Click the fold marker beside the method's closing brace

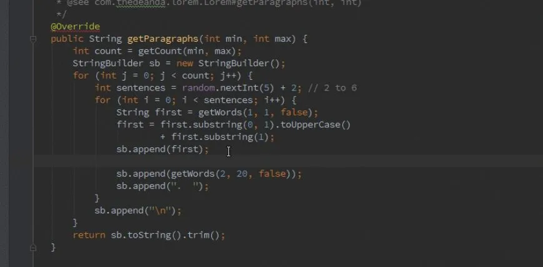[x=33, y=248]
